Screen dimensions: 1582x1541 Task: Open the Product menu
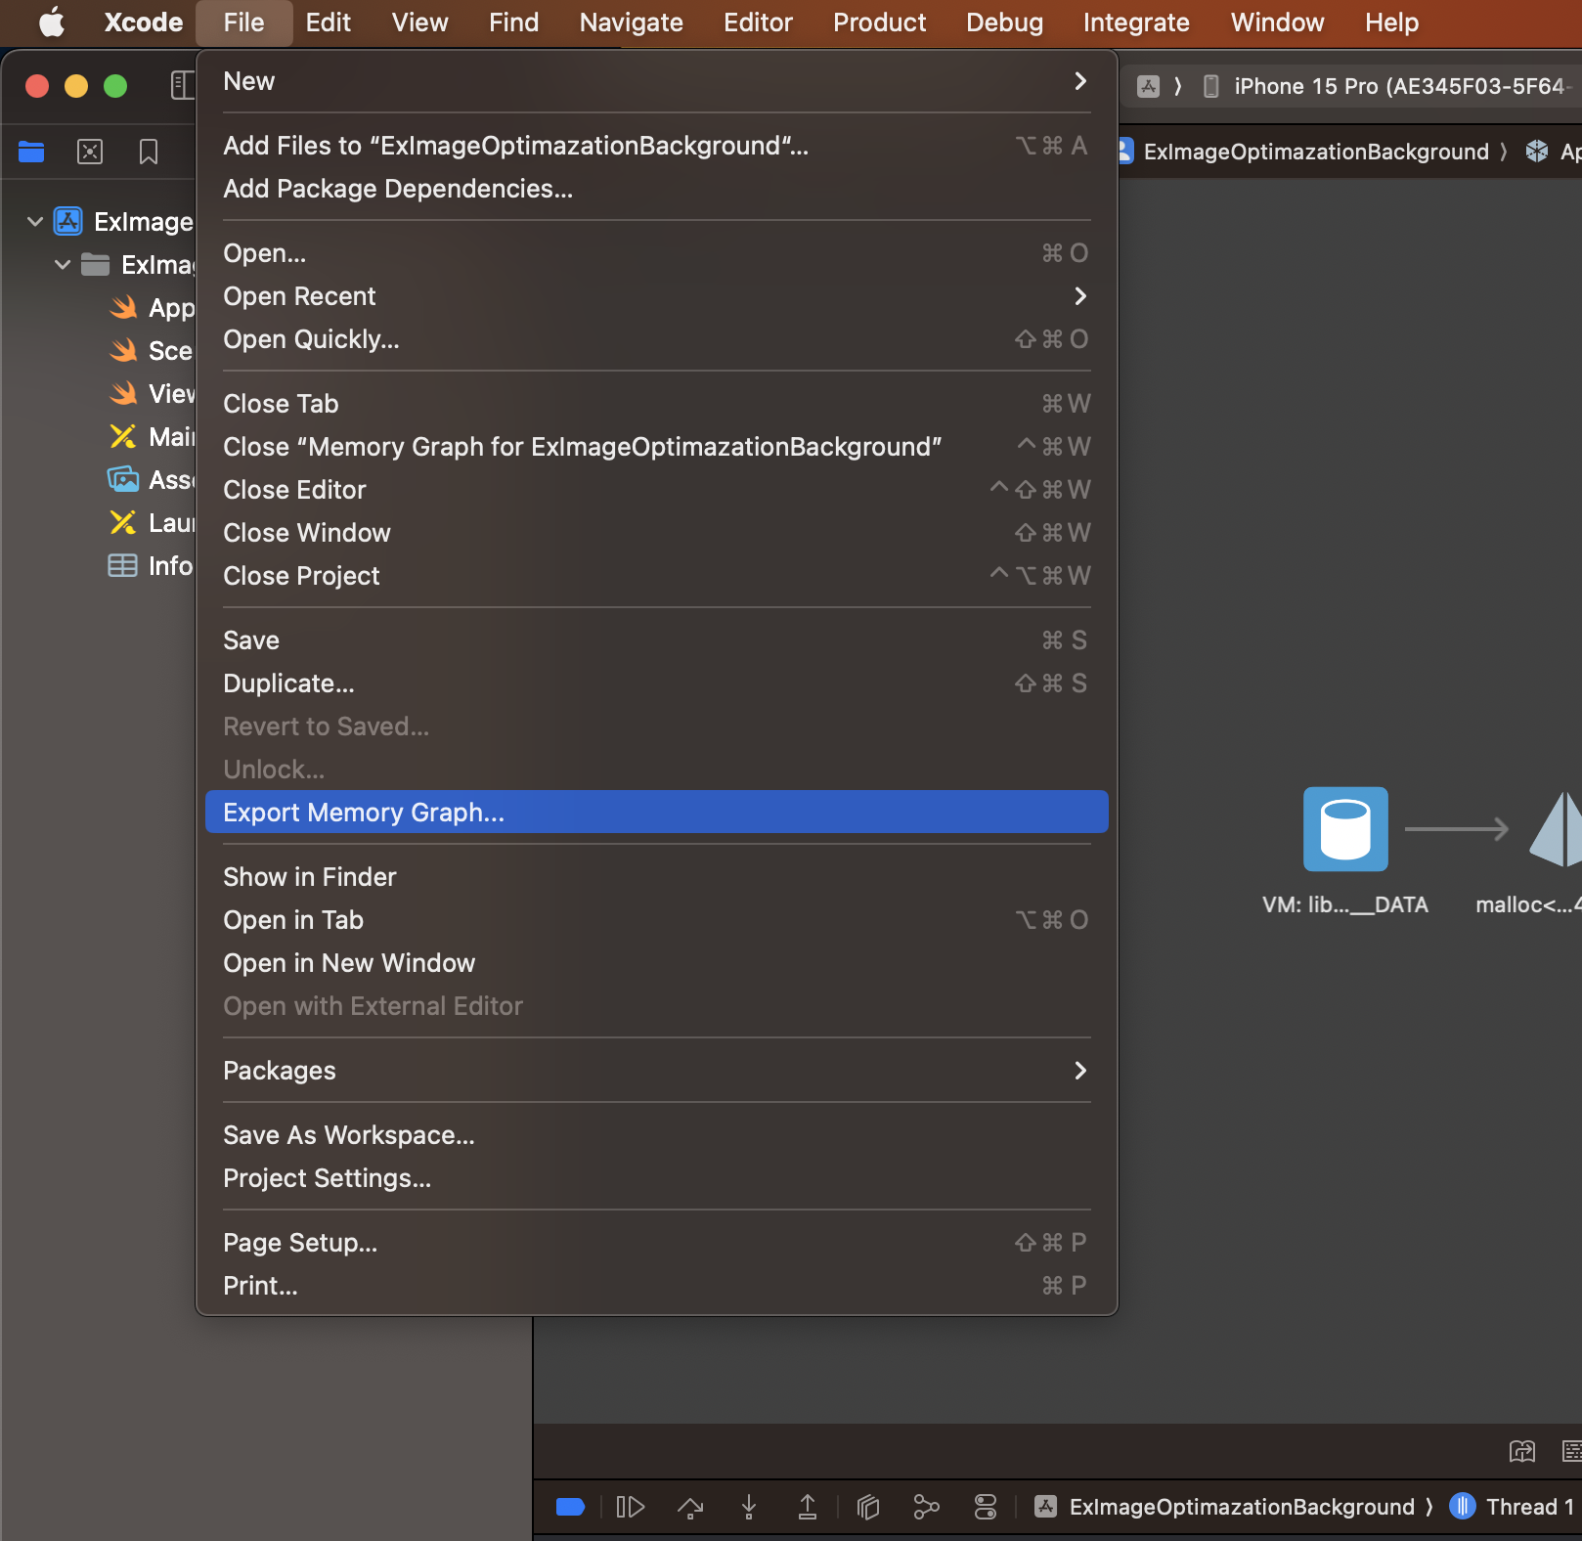[x=879, y=22]
